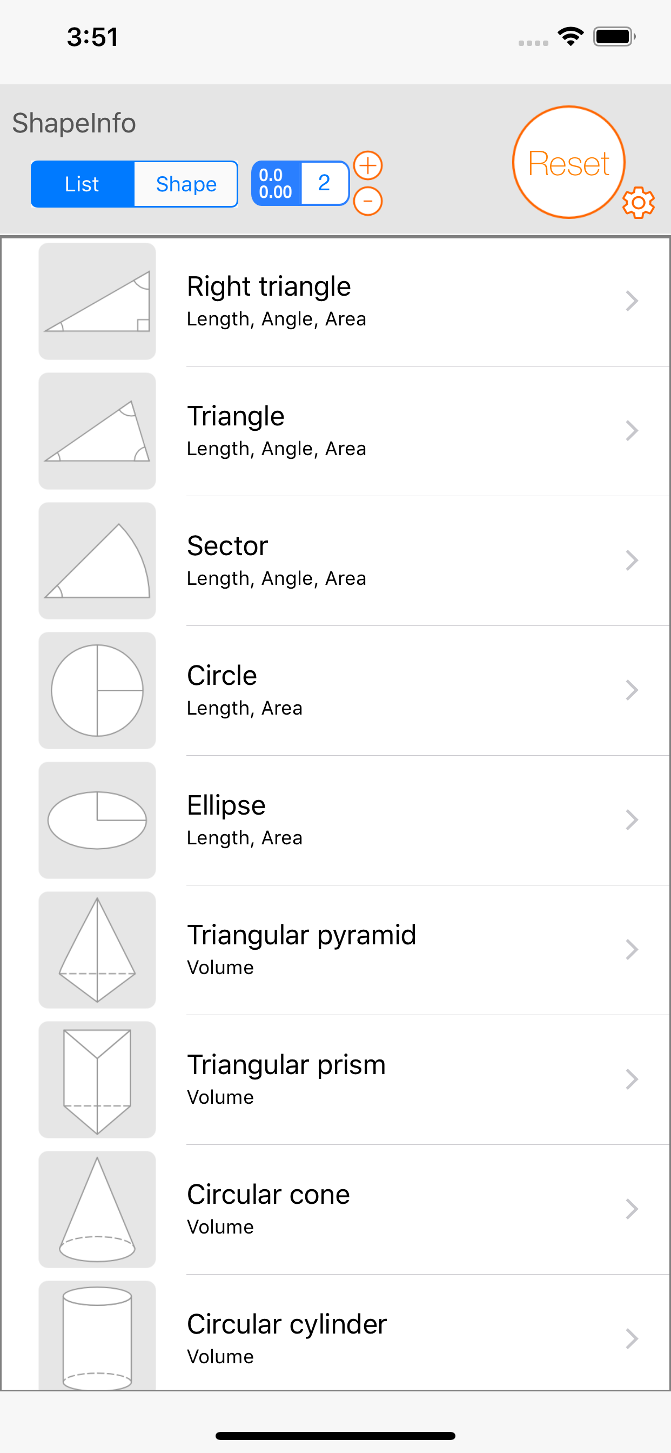
Task: Toggle the 0.0 0.00 decimal format segment
Action: click(x=276, y=184)
